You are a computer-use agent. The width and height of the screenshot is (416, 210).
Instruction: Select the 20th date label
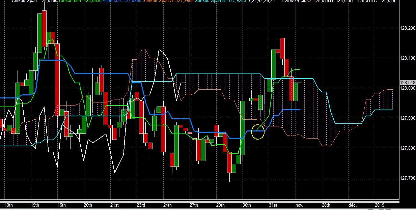(x=88, y=205)
